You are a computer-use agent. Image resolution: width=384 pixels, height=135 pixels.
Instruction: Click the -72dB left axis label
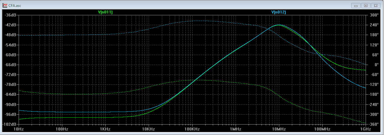pyautogui.click(x=11, y=75)
